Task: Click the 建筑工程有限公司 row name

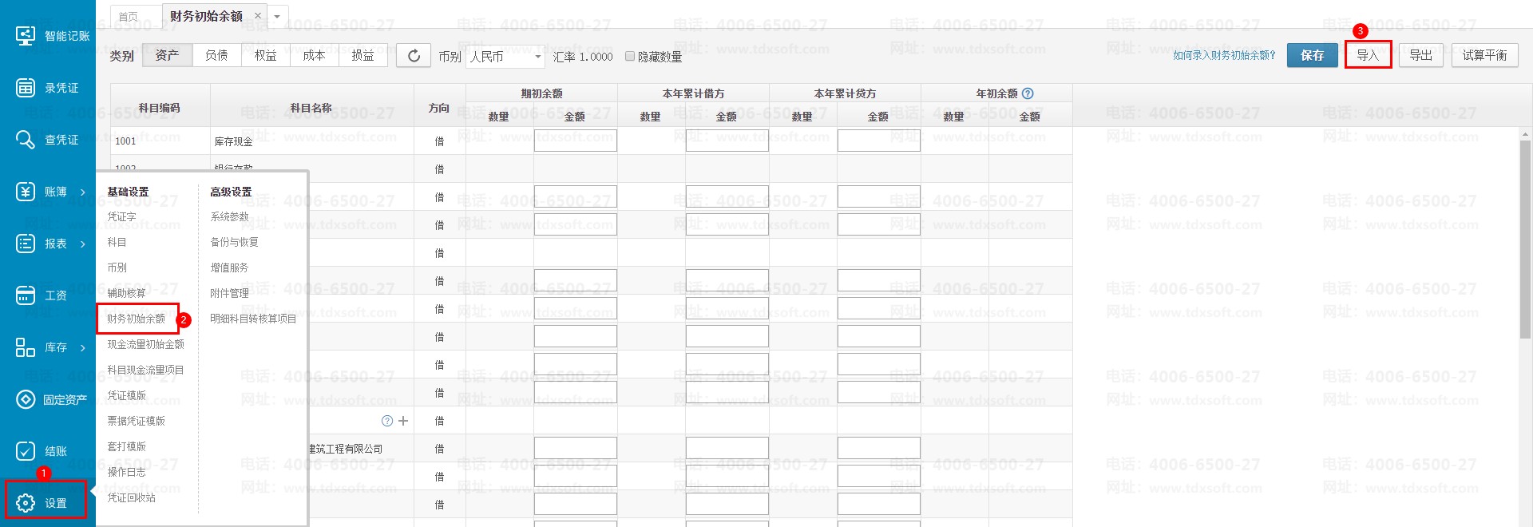Action: [345, 449]
